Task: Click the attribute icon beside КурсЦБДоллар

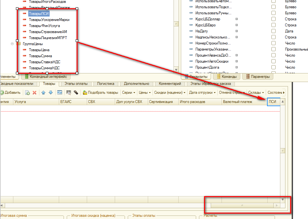Action: 191,19
